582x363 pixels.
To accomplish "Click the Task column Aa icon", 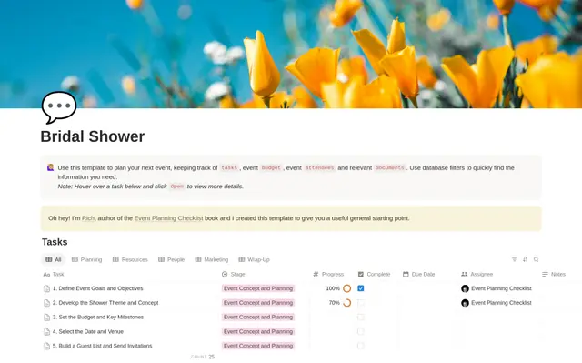I will tap(46, 275).
